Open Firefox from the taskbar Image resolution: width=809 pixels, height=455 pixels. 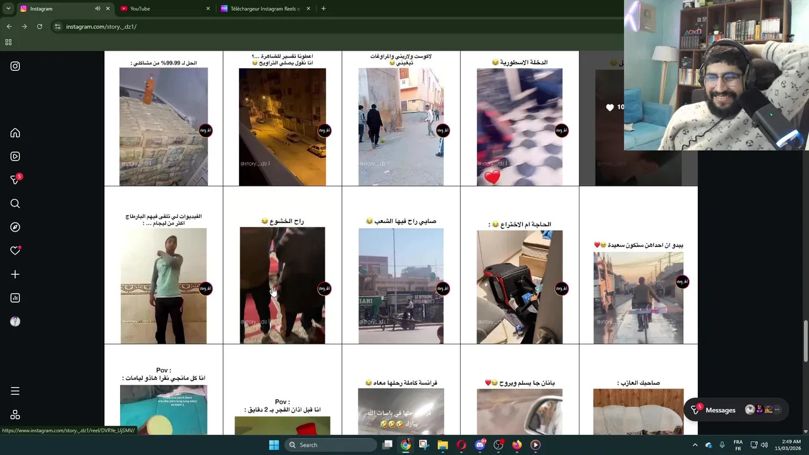517,445
